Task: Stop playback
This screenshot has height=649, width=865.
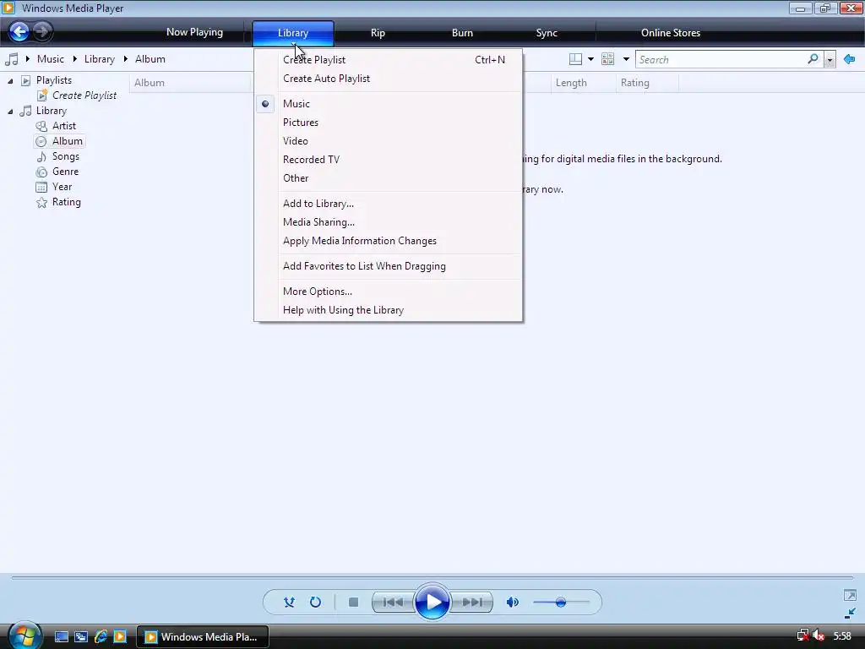Action: pyautogui.click(x=354, y=602)
